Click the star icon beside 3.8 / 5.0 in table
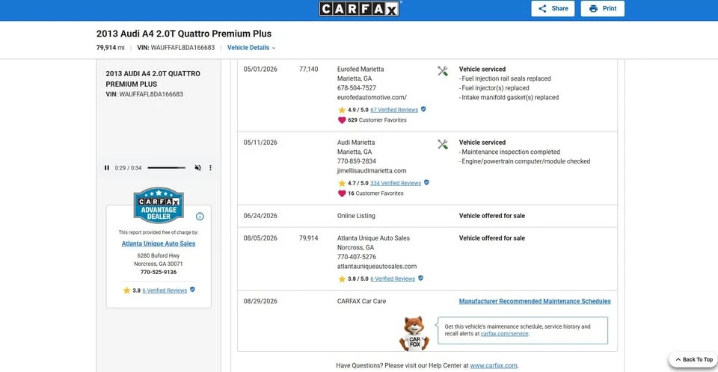Image resolution: width=718 pixels, height=372 pixels. 342,279
